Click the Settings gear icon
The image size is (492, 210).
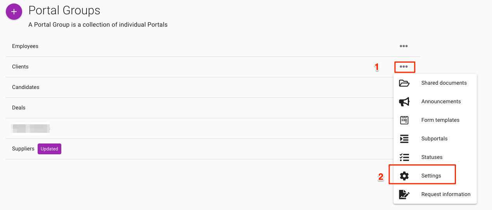coord(404,176)
